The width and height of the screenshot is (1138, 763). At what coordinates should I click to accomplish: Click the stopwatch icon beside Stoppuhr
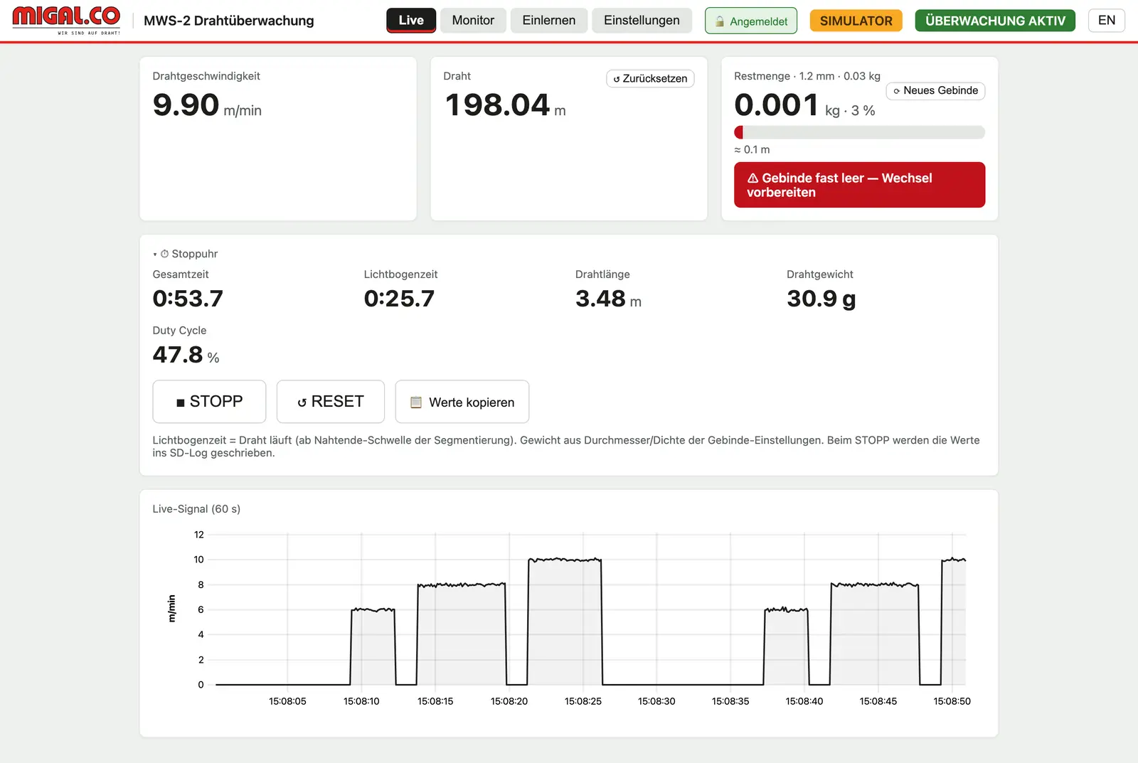click(x=164, y=254)
